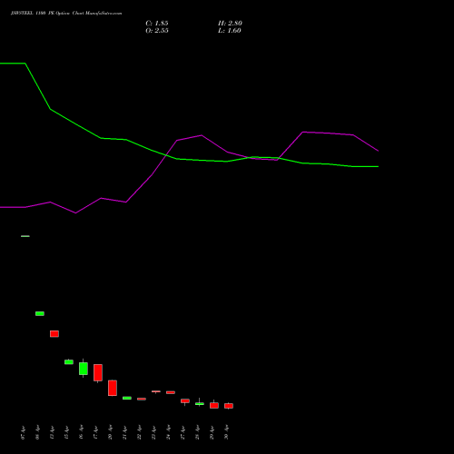454x454 pixels.
Task: Select the 24 Apr date label
Action: (169, 432)
